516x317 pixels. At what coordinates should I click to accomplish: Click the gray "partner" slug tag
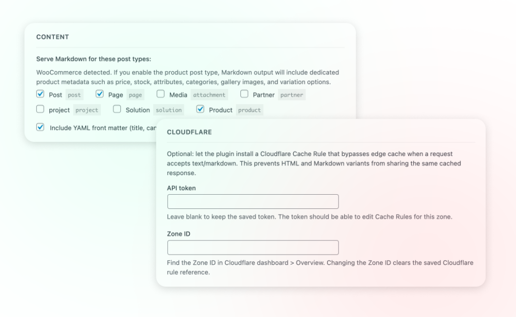[x=292, y=95]
